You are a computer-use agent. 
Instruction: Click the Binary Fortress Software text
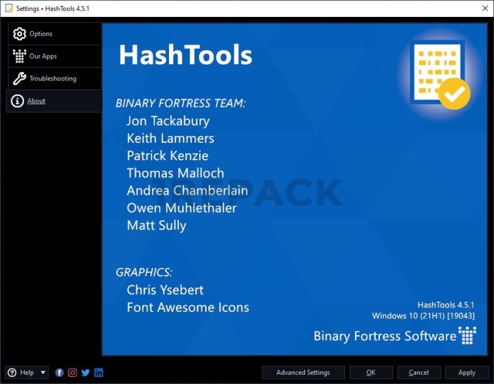click(x=385, y=336)
